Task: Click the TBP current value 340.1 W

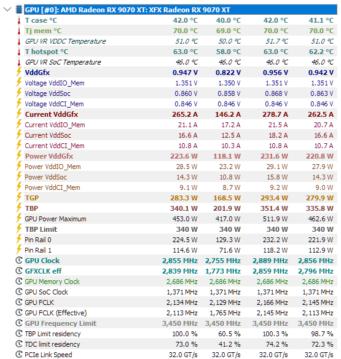Action: [x=184, y=208]
